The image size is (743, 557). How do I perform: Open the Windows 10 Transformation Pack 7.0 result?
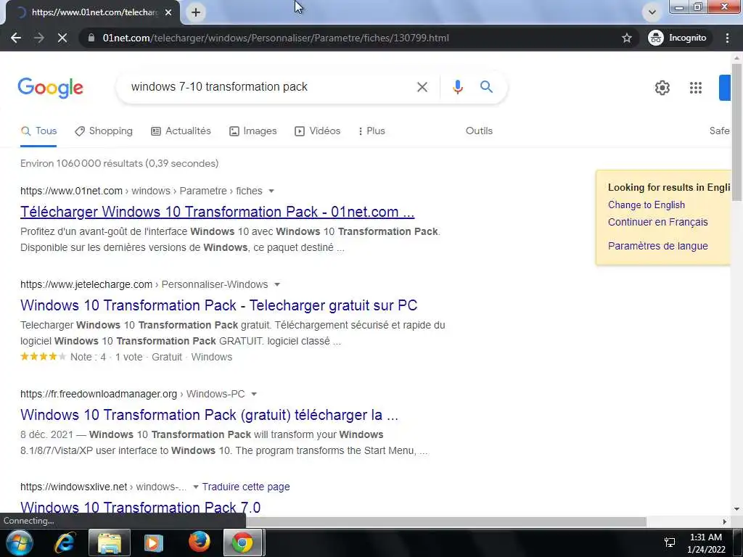pyautogui.click(x=140, y=507)
